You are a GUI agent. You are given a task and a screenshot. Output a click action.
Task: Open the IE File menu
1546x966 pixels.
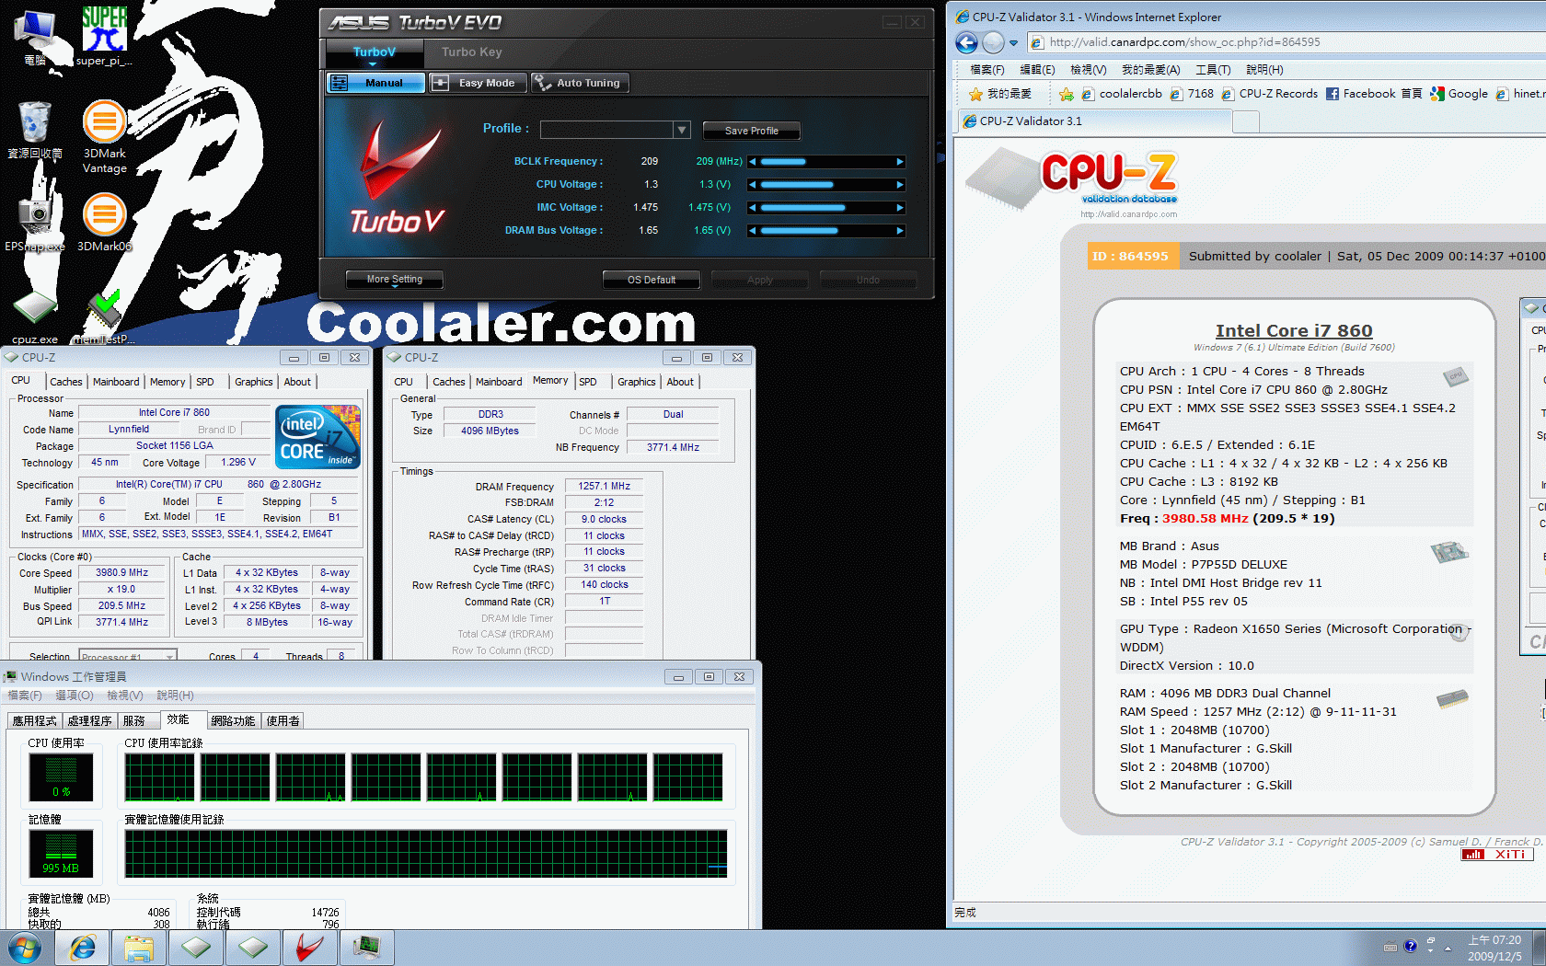tap(987, 70)
